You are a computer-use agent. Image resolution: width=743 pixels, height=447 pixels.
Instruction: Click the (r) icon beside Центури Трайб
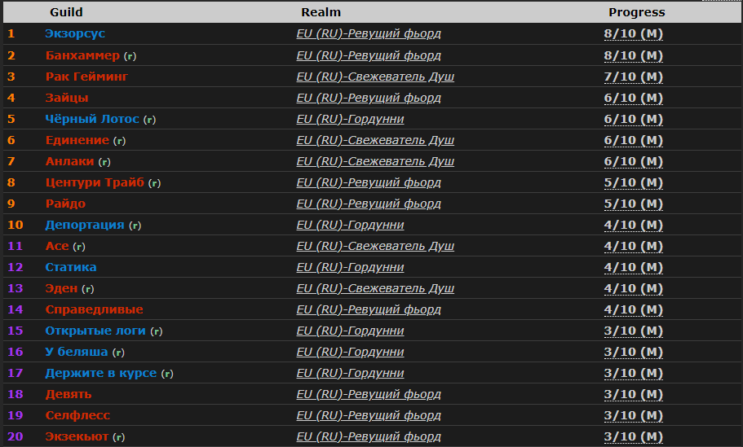[154, 183]
